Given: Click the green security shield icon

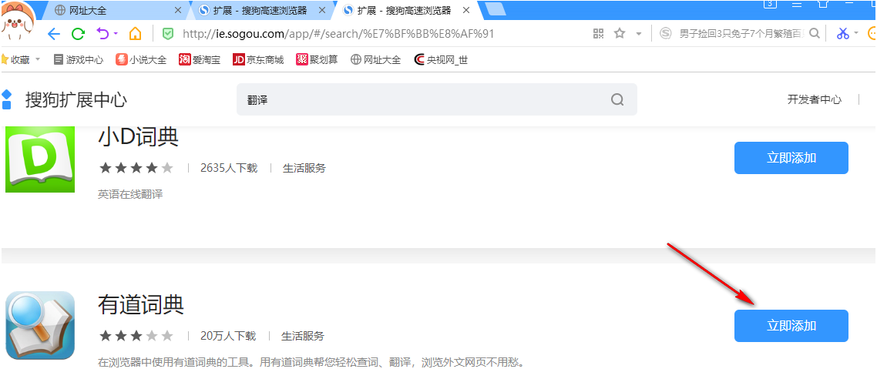Looking at the screenshot, I should pyautogui.click(x=167, y=34).
